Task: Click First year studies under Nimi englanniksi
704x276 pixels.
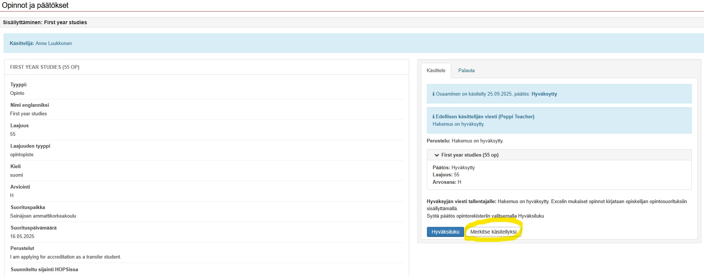Action: (28, 114)
